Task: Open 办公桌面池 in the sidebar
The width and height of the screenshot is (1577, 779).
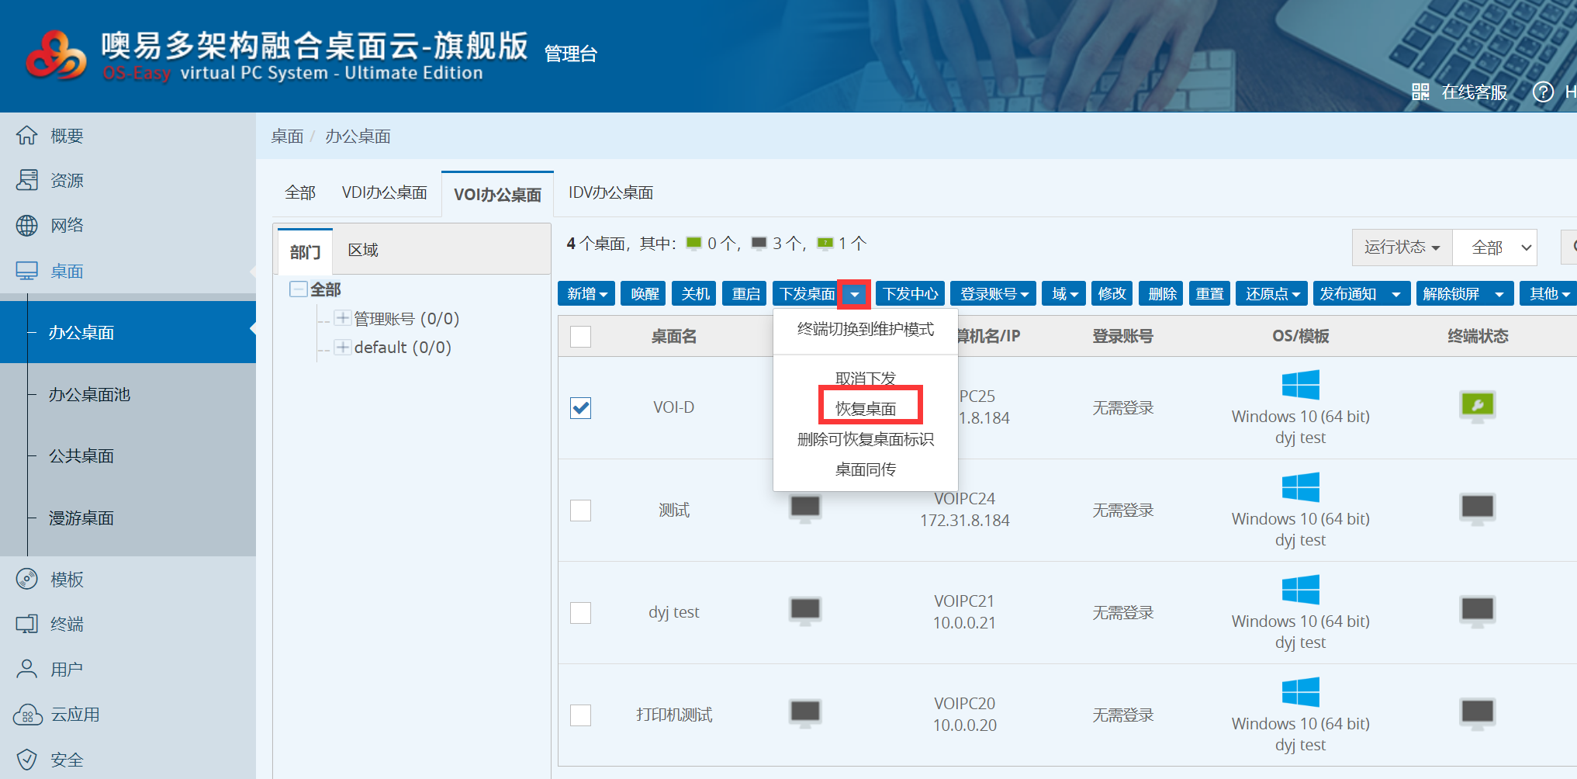Action: click(89, 394)
